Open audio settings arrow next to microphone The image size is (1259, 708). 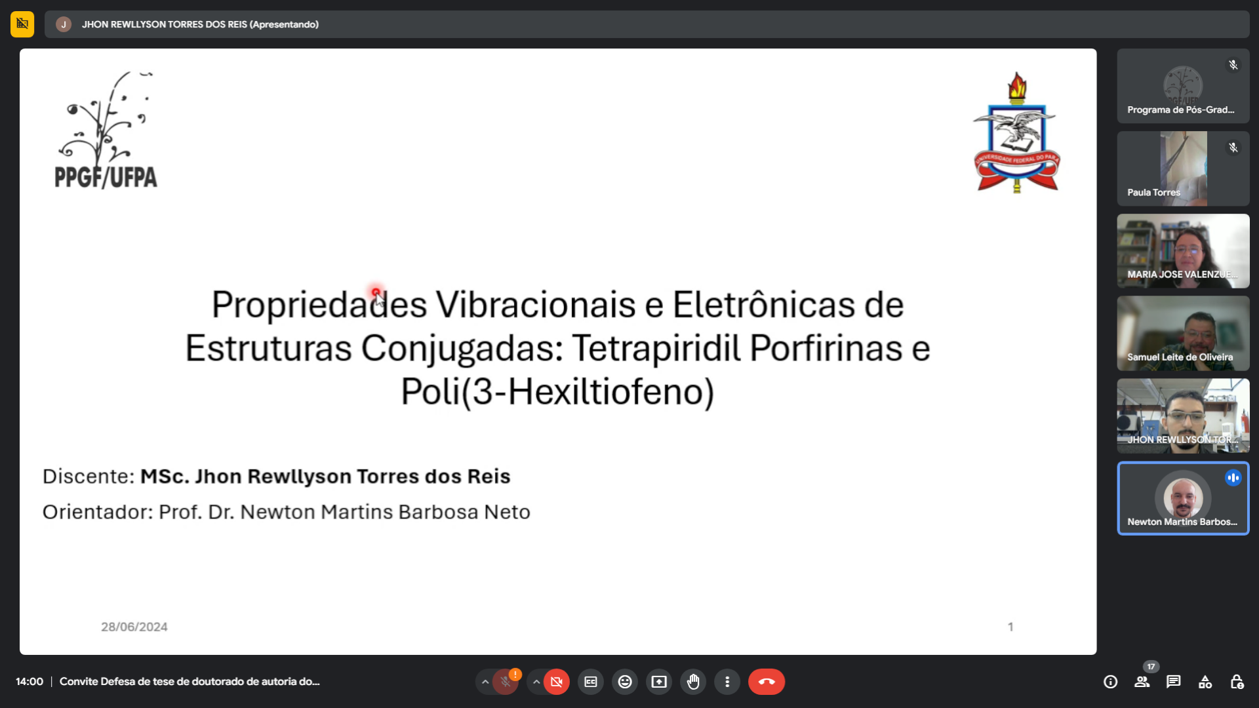tap(485, 682)
